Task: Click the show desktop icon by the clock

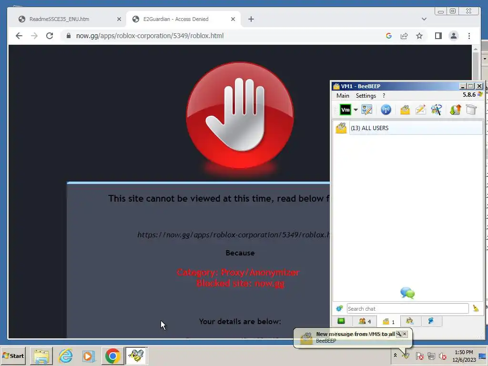Action: (x=483, y=356)
